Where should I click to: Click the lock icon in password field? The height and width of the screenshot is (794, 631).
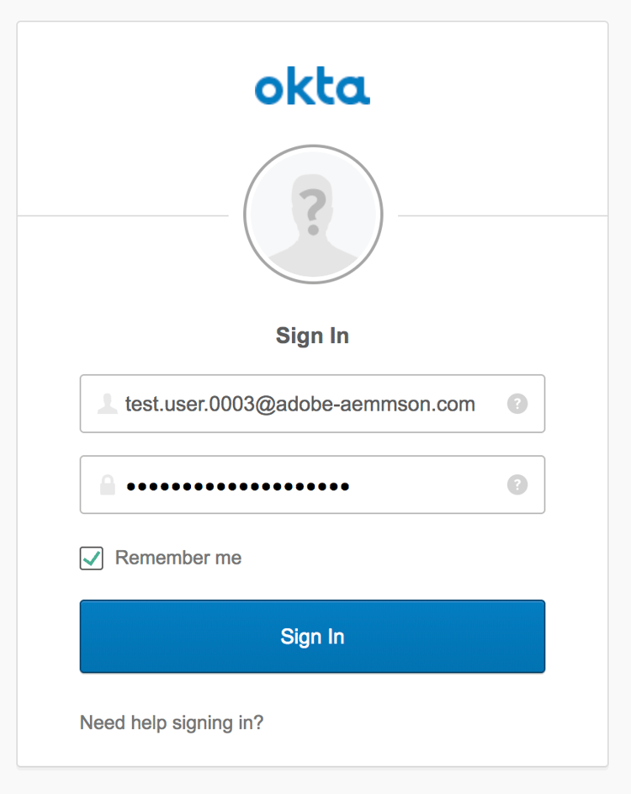(x=107, y=485)
